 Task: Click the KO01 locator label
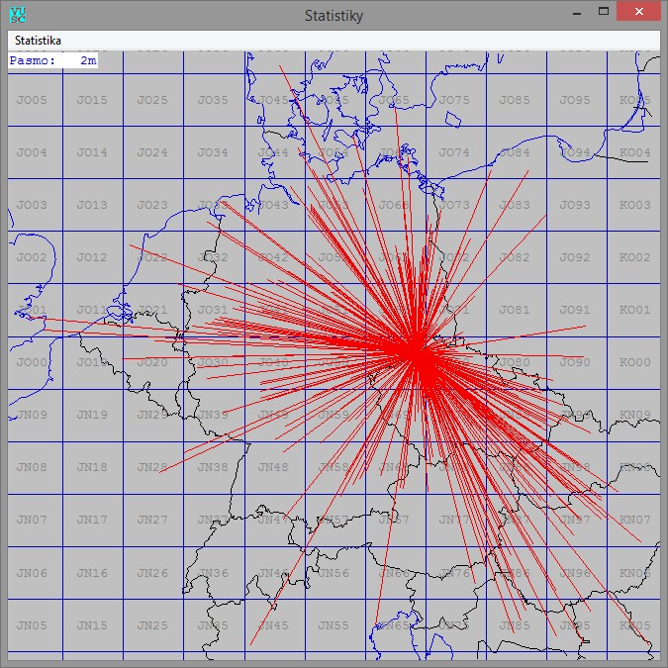(635, 310)
